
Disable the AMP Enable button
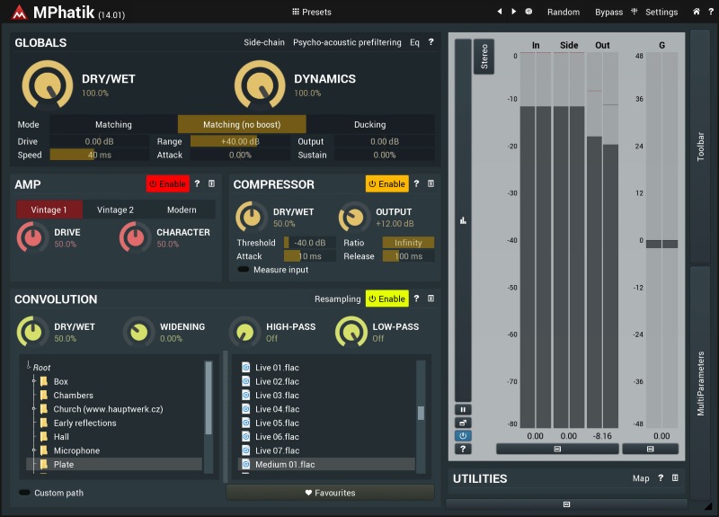pyautogui.click(x=167, y=183)
